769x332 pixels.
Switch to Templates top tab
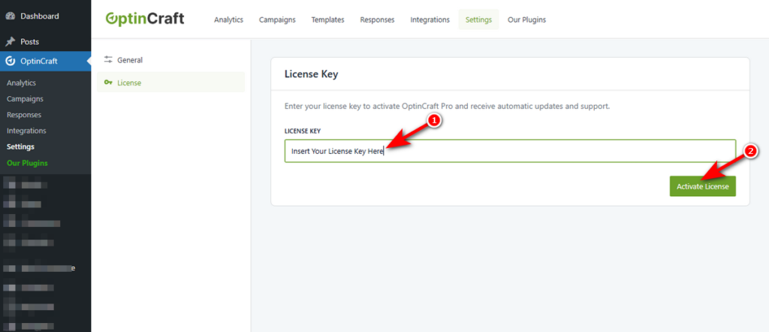click(327, 20)
